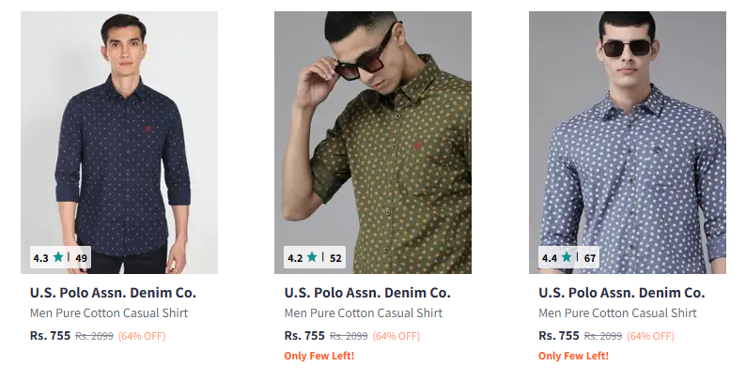Image resolution: width=746 pixels, height=381 pixels.
Task: Click Only Few Left under light blue shirt
Action: click(x=573, y=356)
